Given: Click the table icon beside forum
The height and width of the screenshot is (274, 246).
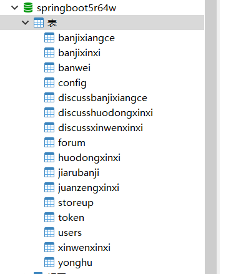Looking at the screenshot, I should 49,142.
